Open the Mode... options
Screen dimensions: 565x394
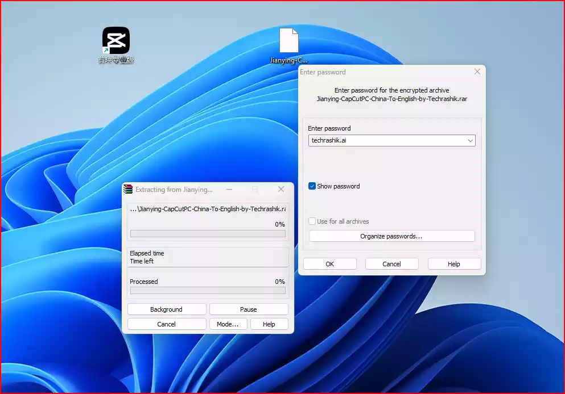click(228, 324)
